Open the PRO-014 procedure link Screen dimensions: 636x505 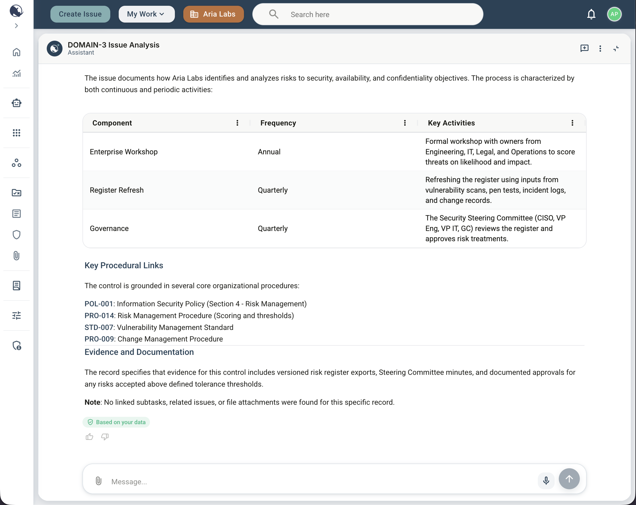pos(99,315)
